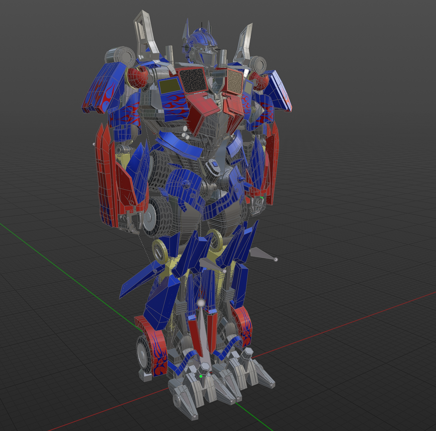Image resolution: width=436 pixels, height=431 pixels.
Task: Click the flame-decorated wheel on the lower leg
Action: point(152,349)
